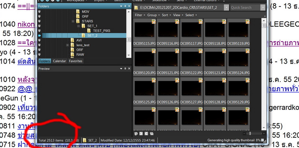Click the badge icon on the DC095122.JPG thumbnail
The height and width of the screenshot is (148, 299).
[x=201, y=51]
